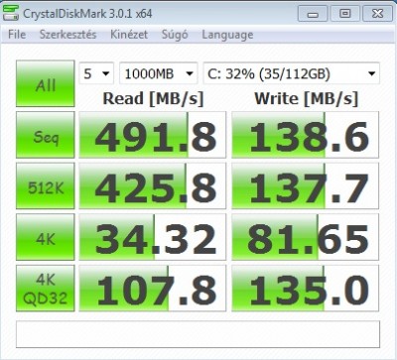Open the drive selector showing C: 32%

(291, 73)
